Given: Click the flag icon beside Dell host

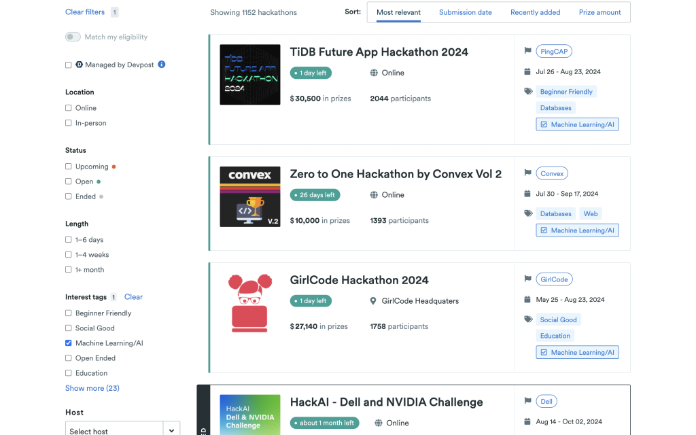Looking at the screenshot, I should [528, 401].
